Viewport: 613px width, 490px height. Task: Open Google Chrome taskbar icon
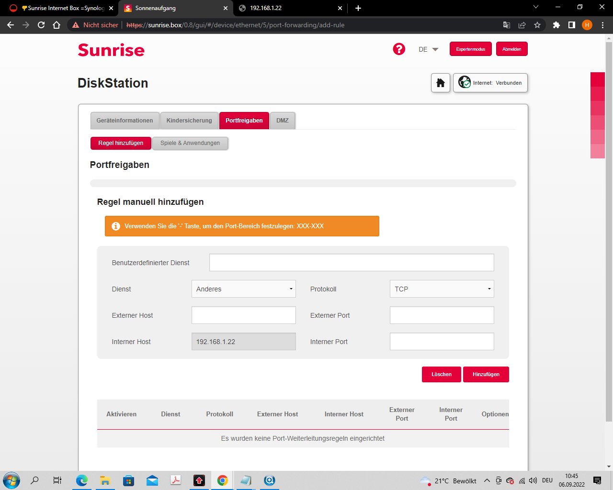click(x=223, y=480)
